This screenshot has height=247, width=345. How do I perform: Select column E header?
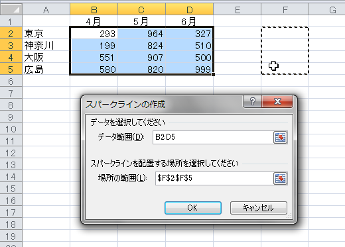[238, 10]
